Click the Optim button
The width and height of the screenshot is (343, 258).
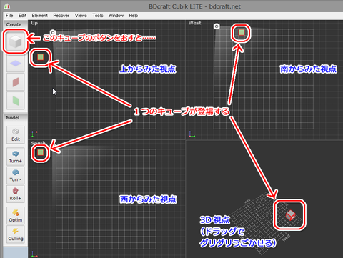point(16,216)
